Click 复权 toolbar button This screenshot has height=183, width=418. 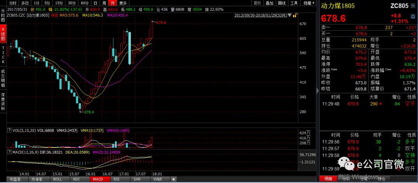point(257,3)
